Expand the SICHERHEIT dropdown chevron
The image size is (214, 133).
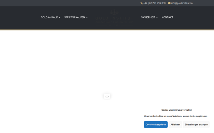point(157,17)
